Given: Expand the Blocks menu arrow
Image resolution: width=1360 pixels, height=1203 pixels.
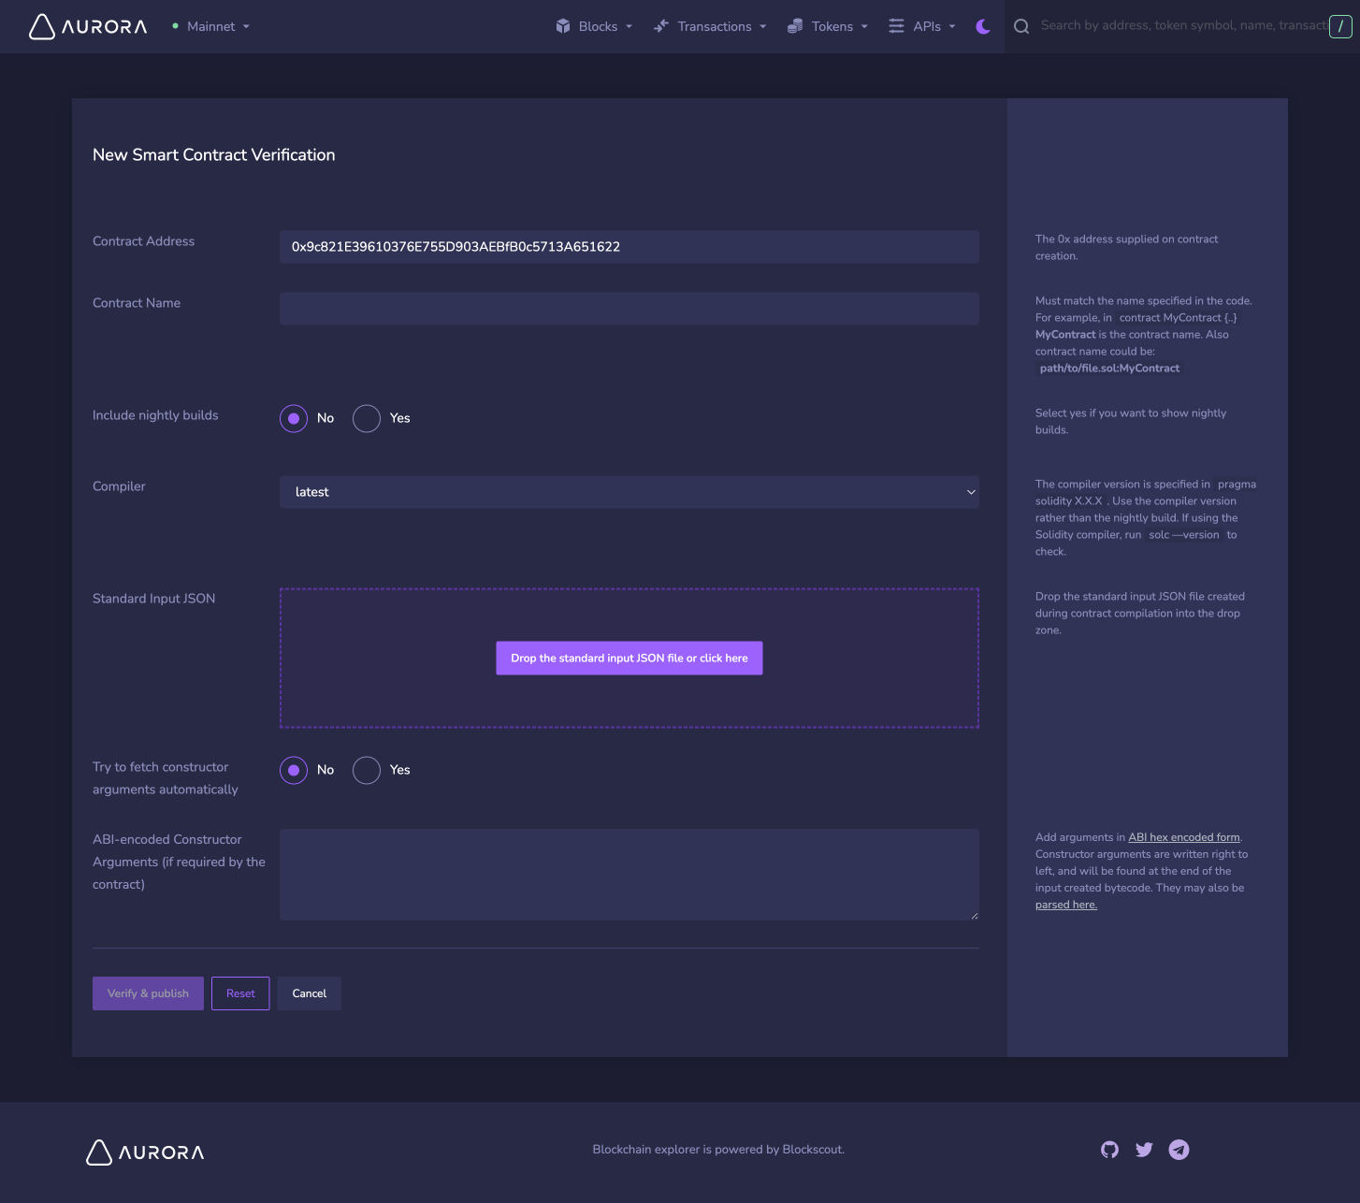Looking at the screenshot, I should coord(629,27).
